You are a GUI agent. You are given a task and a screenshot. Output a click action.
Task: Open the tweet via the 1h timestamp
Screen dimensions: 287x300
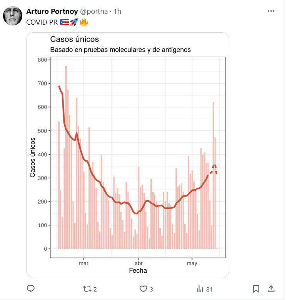click(117, 12)
